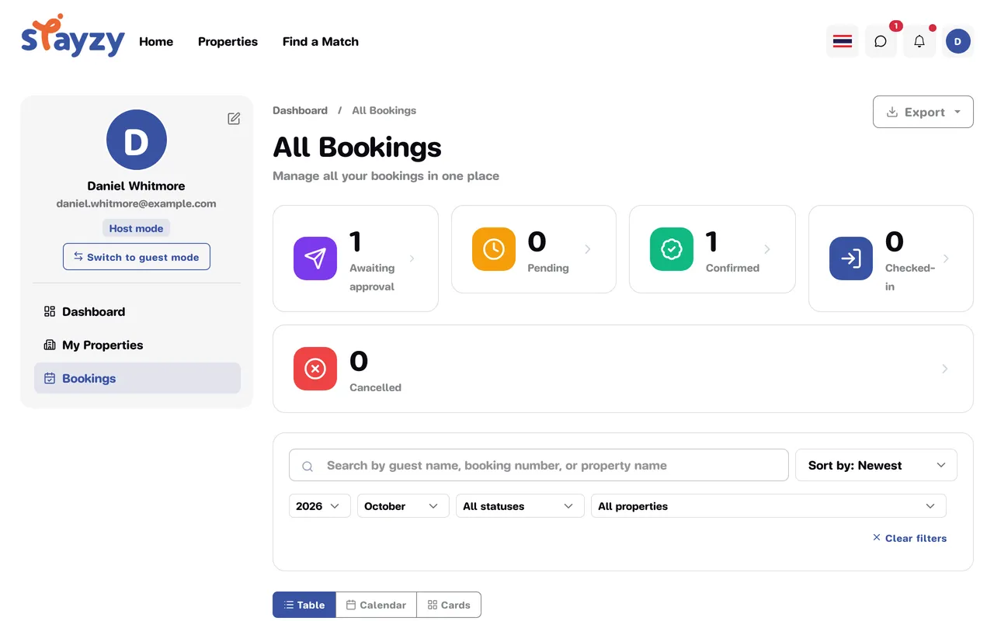
Task: Click the orange Pending clock icon
Action: tap(494, 249)
